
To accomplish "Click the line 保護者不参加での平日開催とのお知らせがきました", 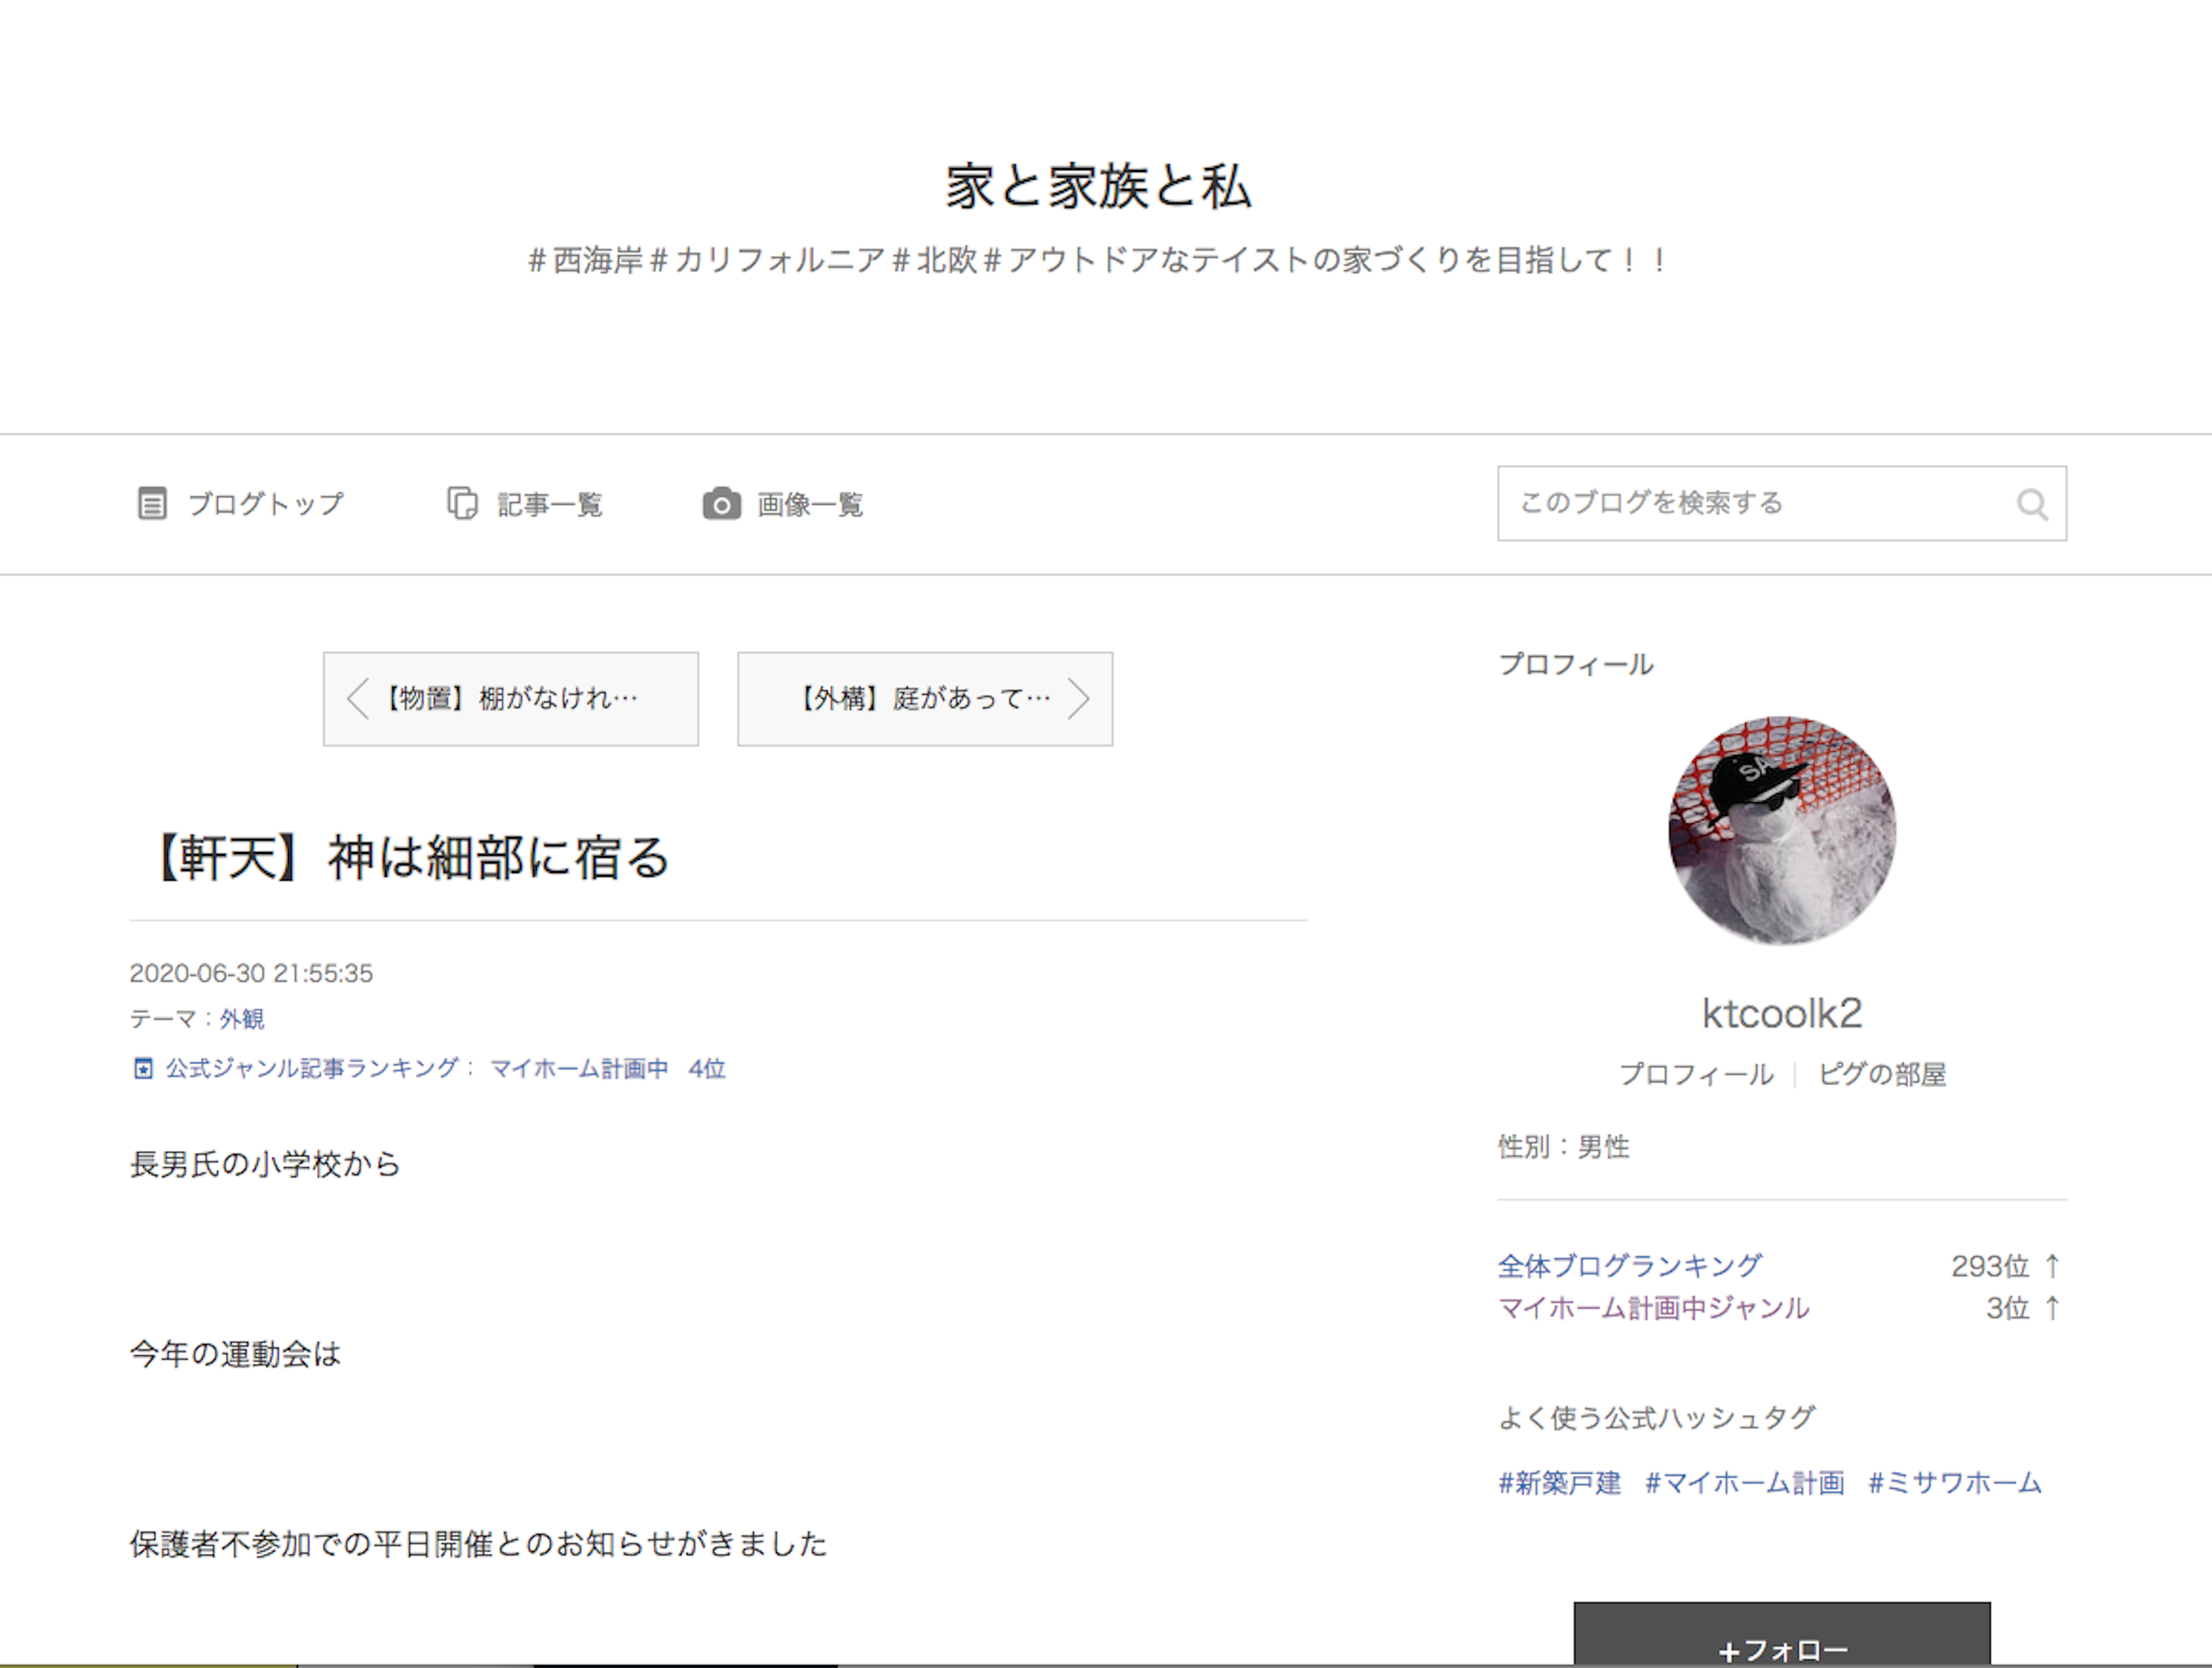I will tap(479, 1544).
